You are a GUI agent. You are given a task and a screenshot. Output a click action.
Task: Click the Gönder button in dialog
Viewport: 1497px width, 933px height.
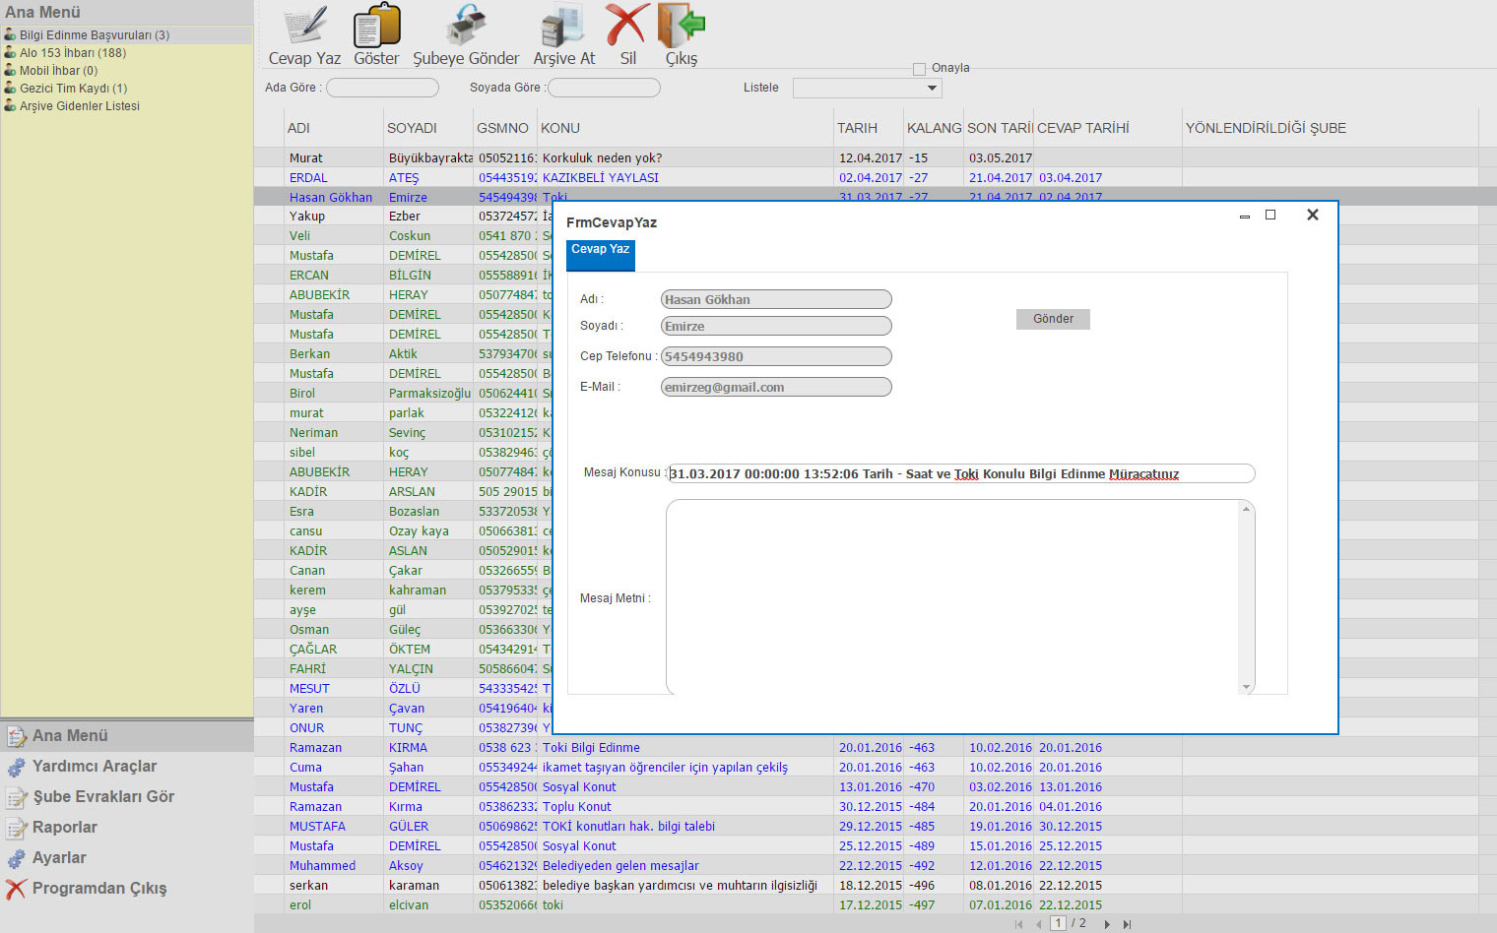(x=1053, y=319)
